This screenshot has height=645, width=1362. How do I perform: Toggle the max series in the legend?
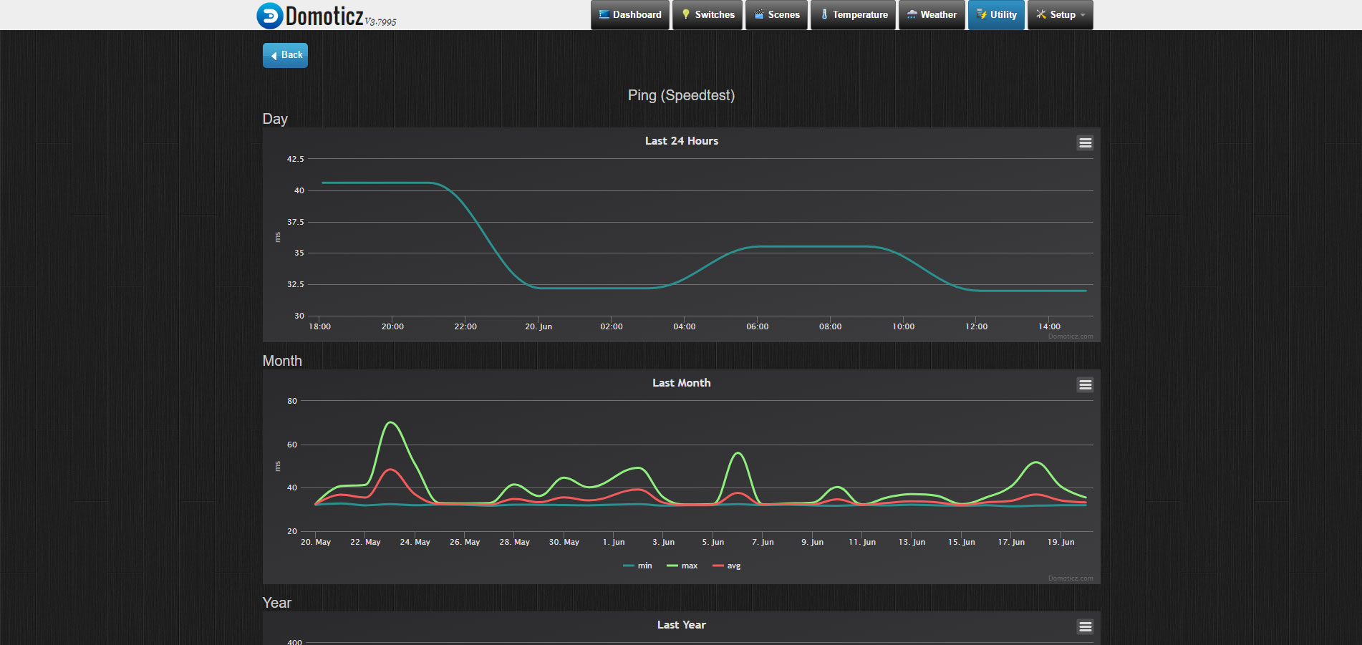(682, 566)
